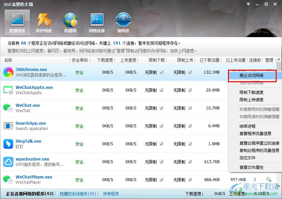
Task: Switch to 隐藏的系统服务(24) tab
Action: (78, 194)
